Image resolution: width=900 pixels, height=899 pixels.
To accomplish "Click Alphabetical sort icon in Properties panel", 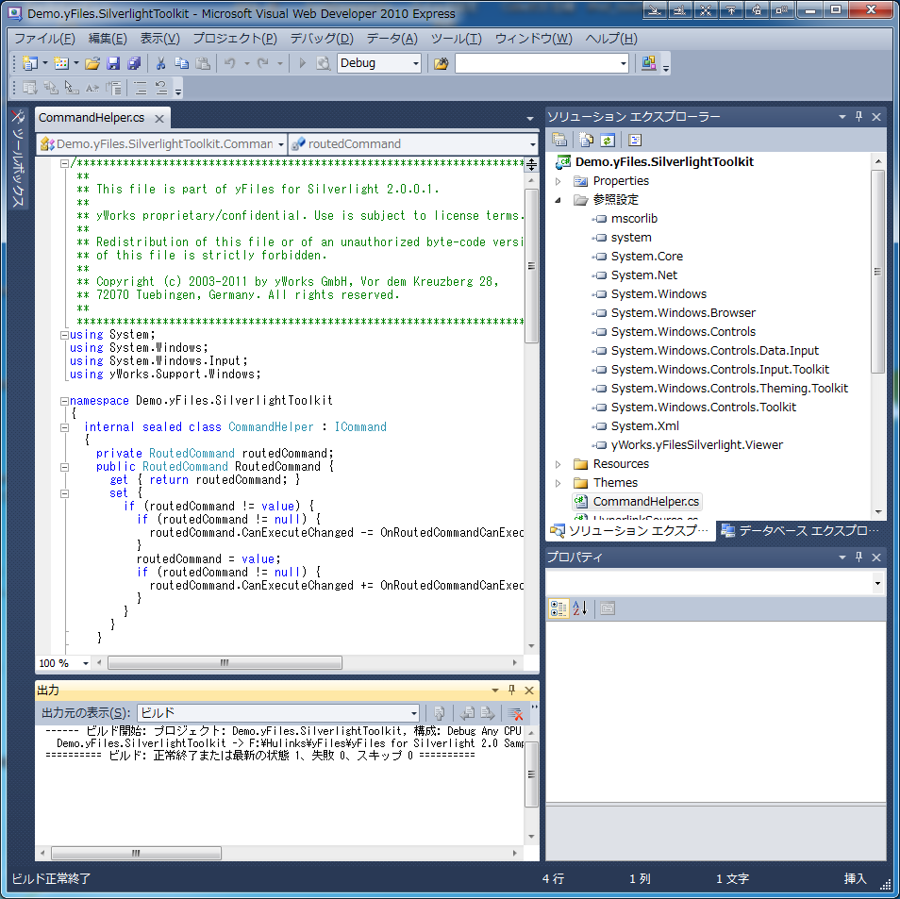I will point(580,608).
